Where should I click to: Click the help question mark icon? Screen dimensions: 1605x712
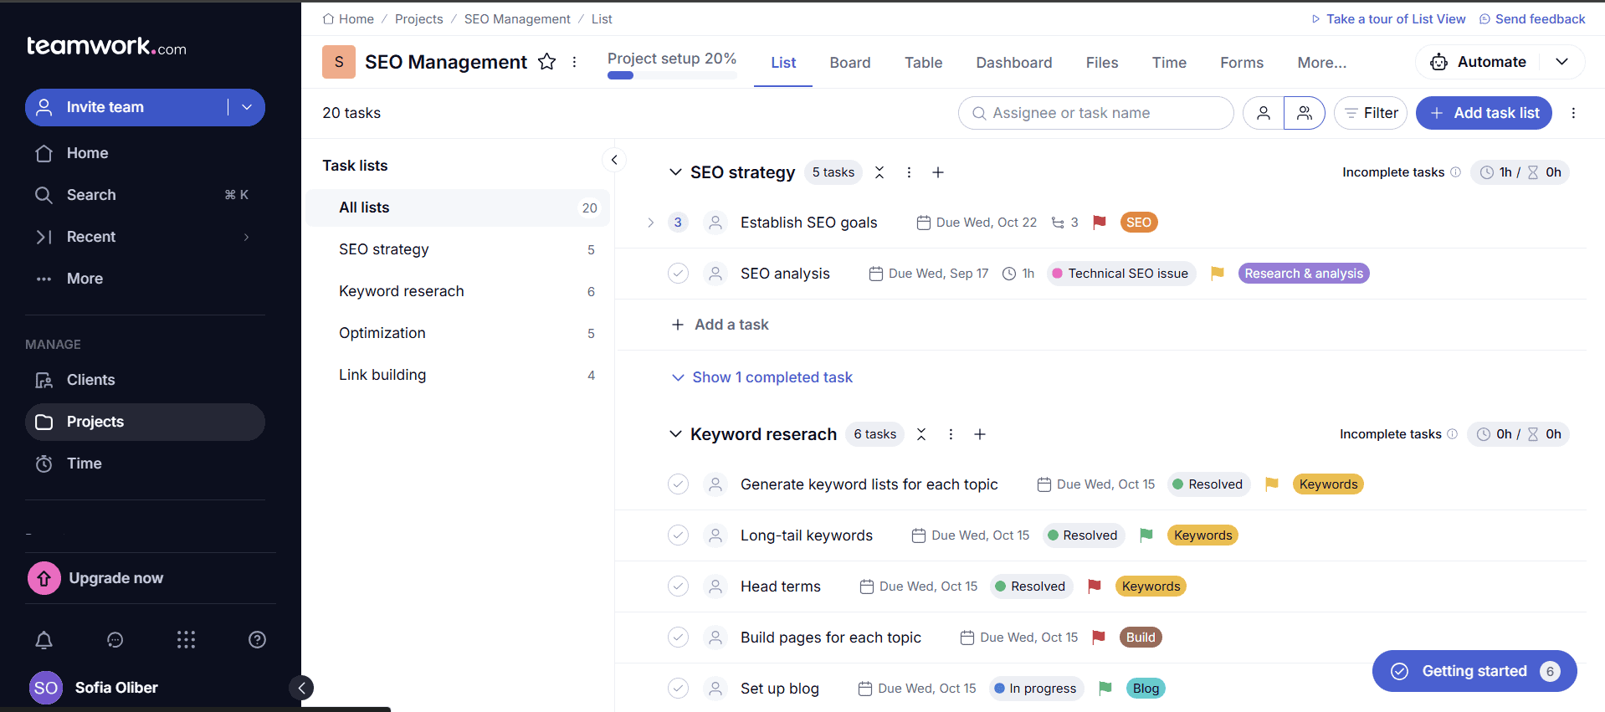point(257,640)
